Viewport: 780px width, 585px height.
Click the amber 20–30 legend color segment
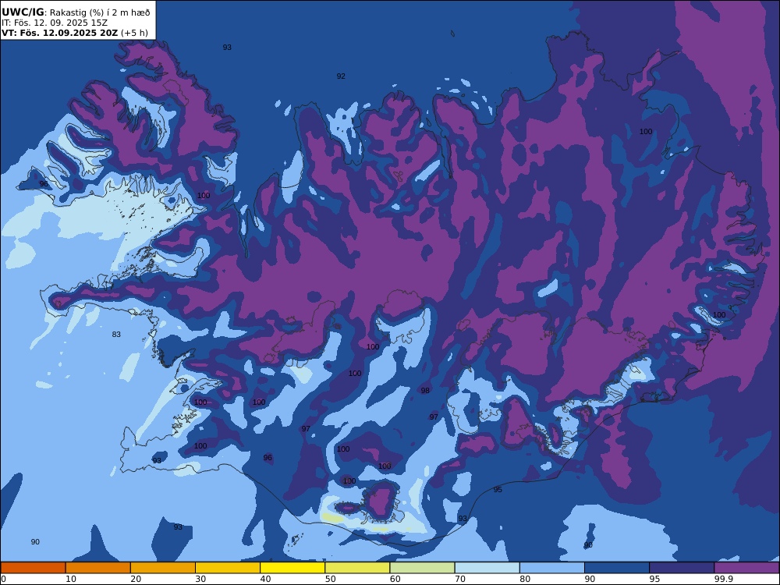click(163, 568)
